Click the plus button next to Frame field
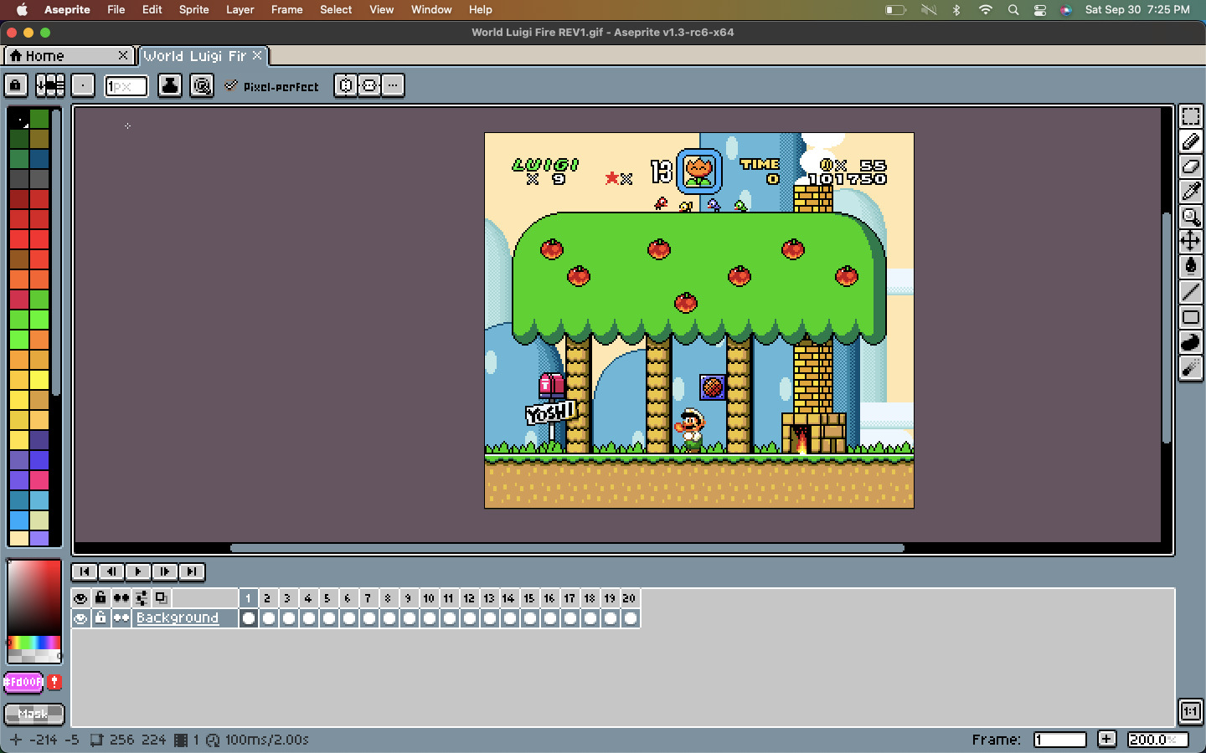 (1106, 739)
